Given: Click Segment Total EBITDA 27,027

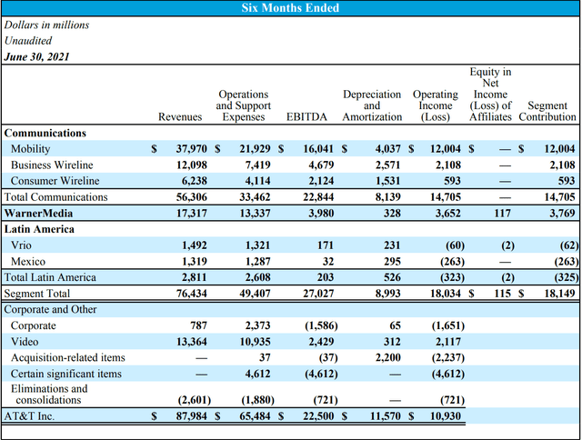Looking at the screenshot, I should click(x=318, y=294).
